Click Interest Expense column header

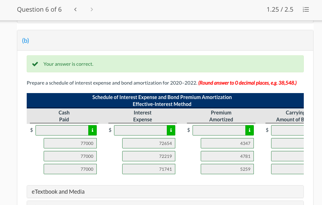point(143,116)
